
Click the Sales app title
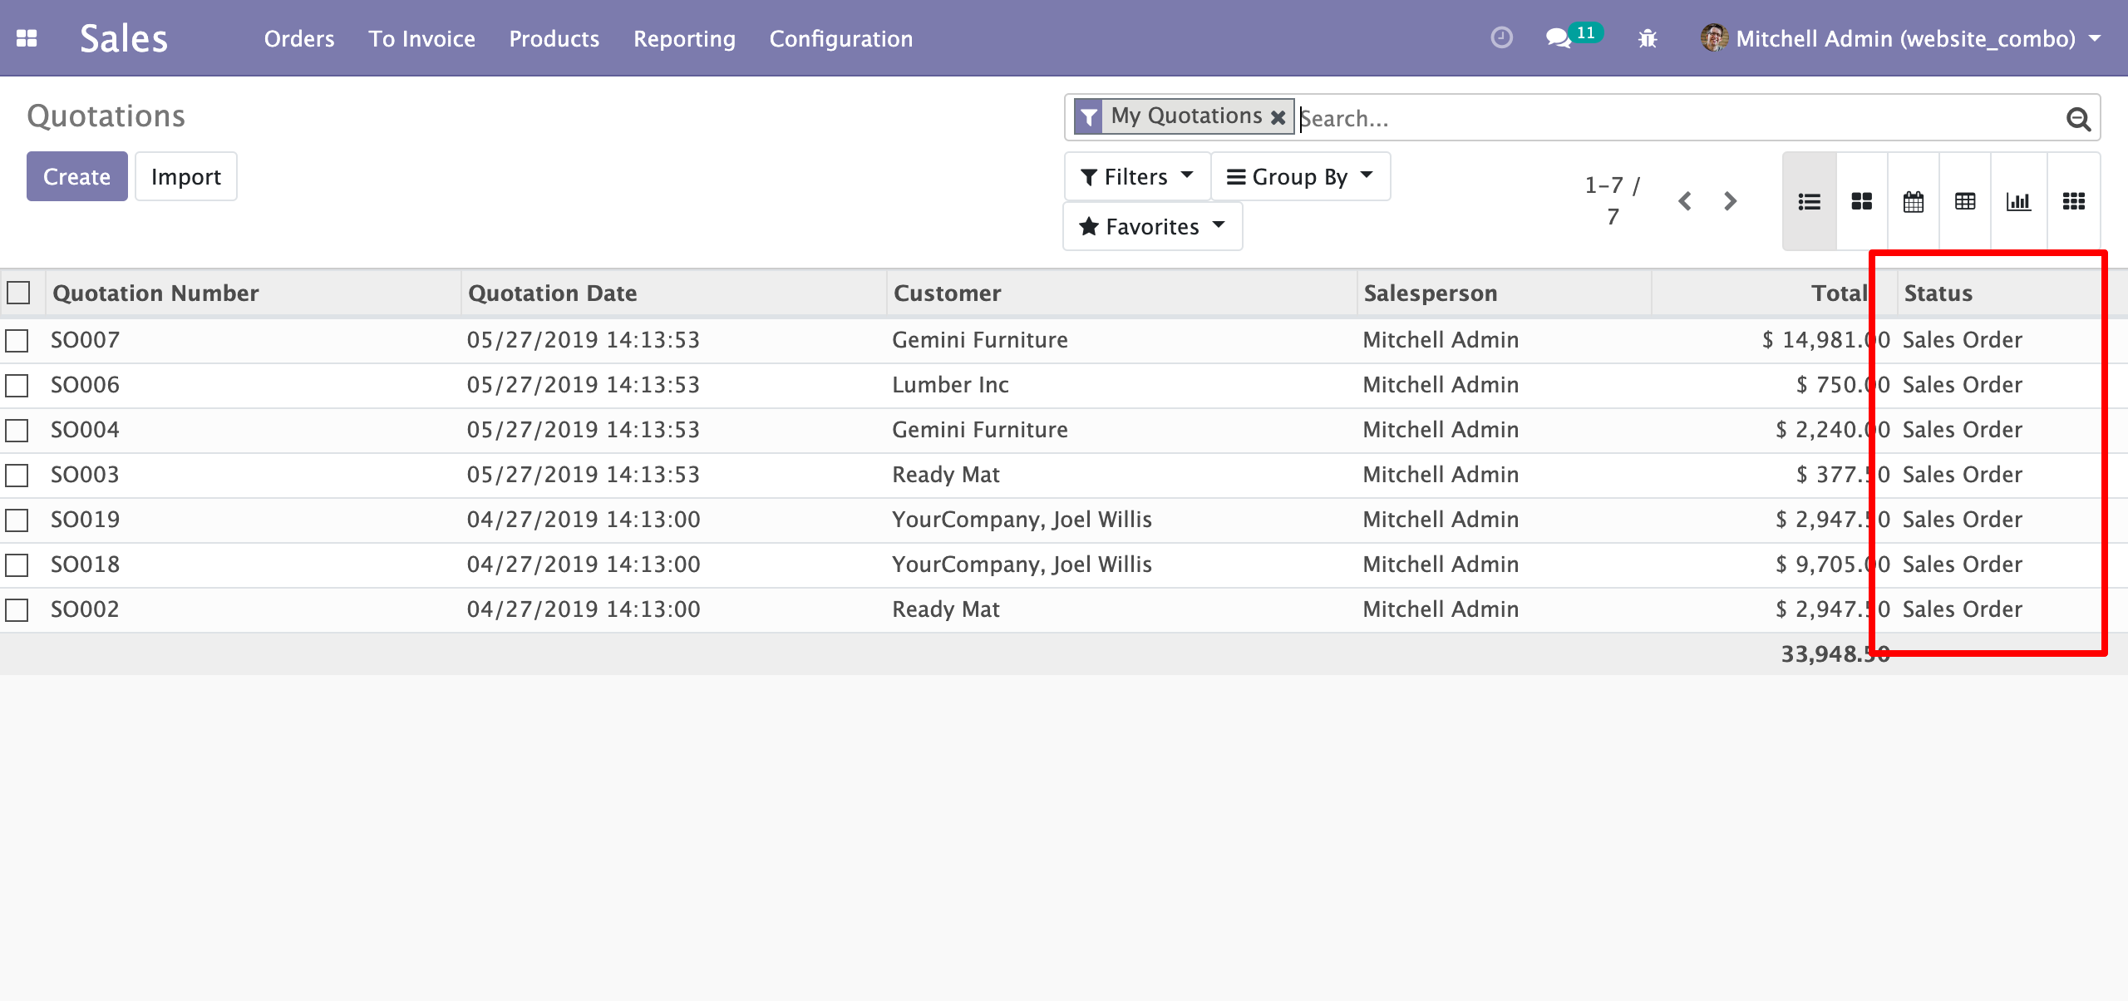click(124, 38)
